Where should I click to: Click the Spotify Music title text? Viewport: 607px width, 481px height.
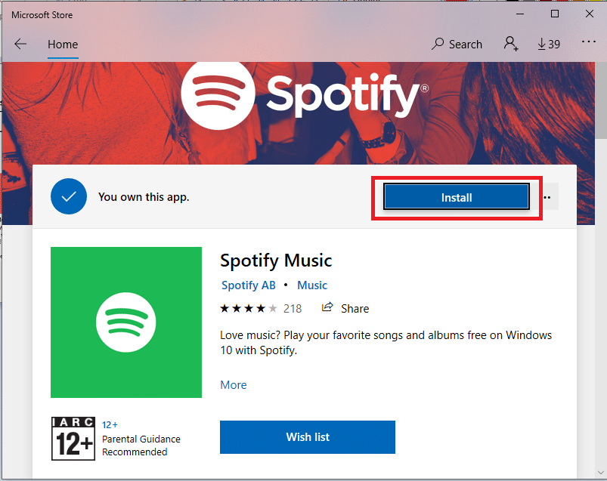pyautogui.click(x=276, y=261)
